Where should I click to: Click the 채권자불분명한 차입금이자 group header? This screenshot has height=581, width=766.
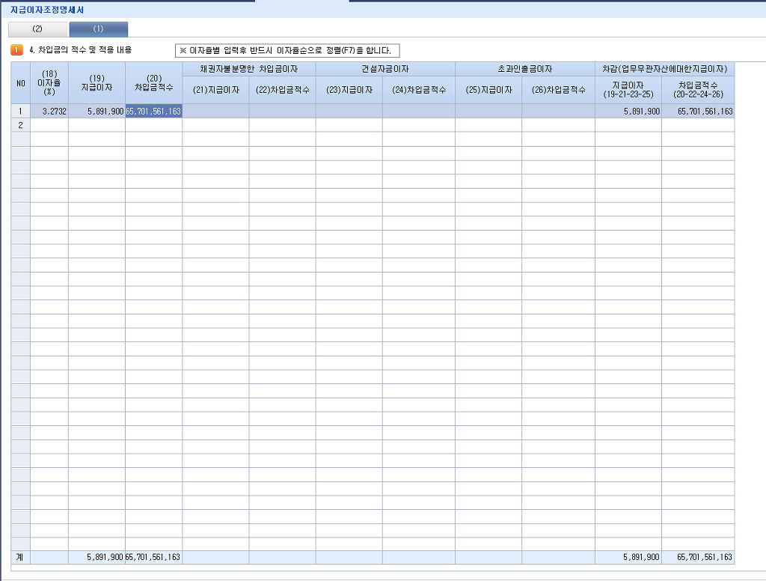point(249,69)
